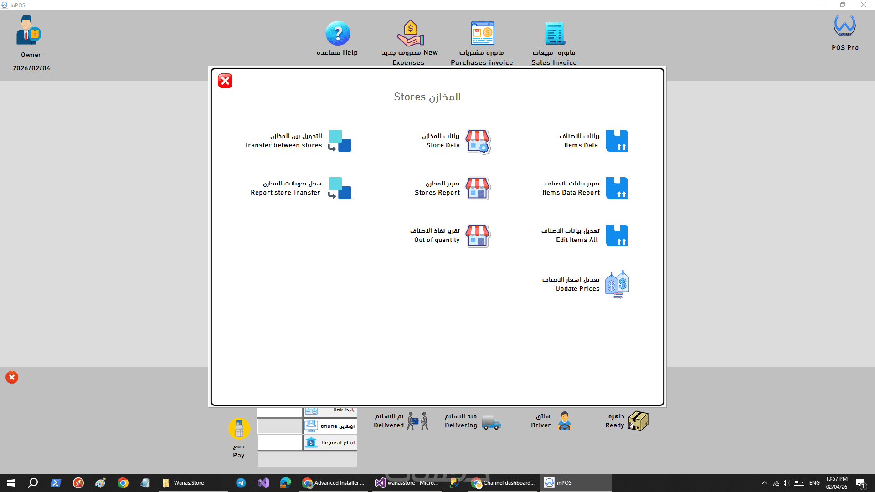Open Edit Items All icon
The height and width of the screenshot is (492, 875).
click(617, 236)
